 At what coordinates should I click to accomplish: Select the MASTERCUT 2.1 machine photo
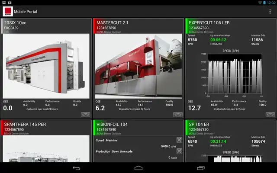138,66
